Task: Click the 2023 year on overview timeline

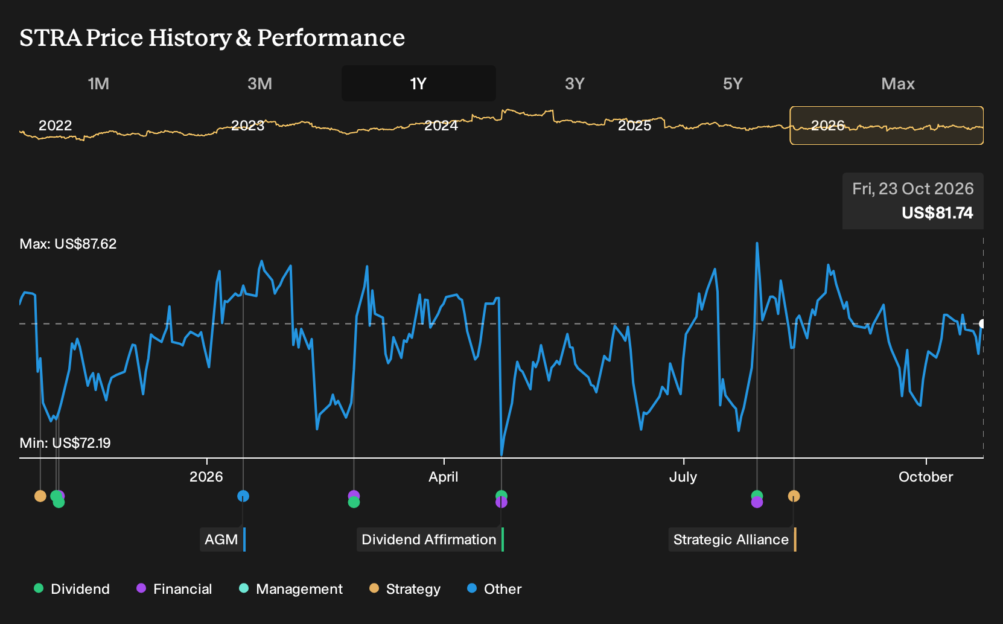Action: click(248, 126)
